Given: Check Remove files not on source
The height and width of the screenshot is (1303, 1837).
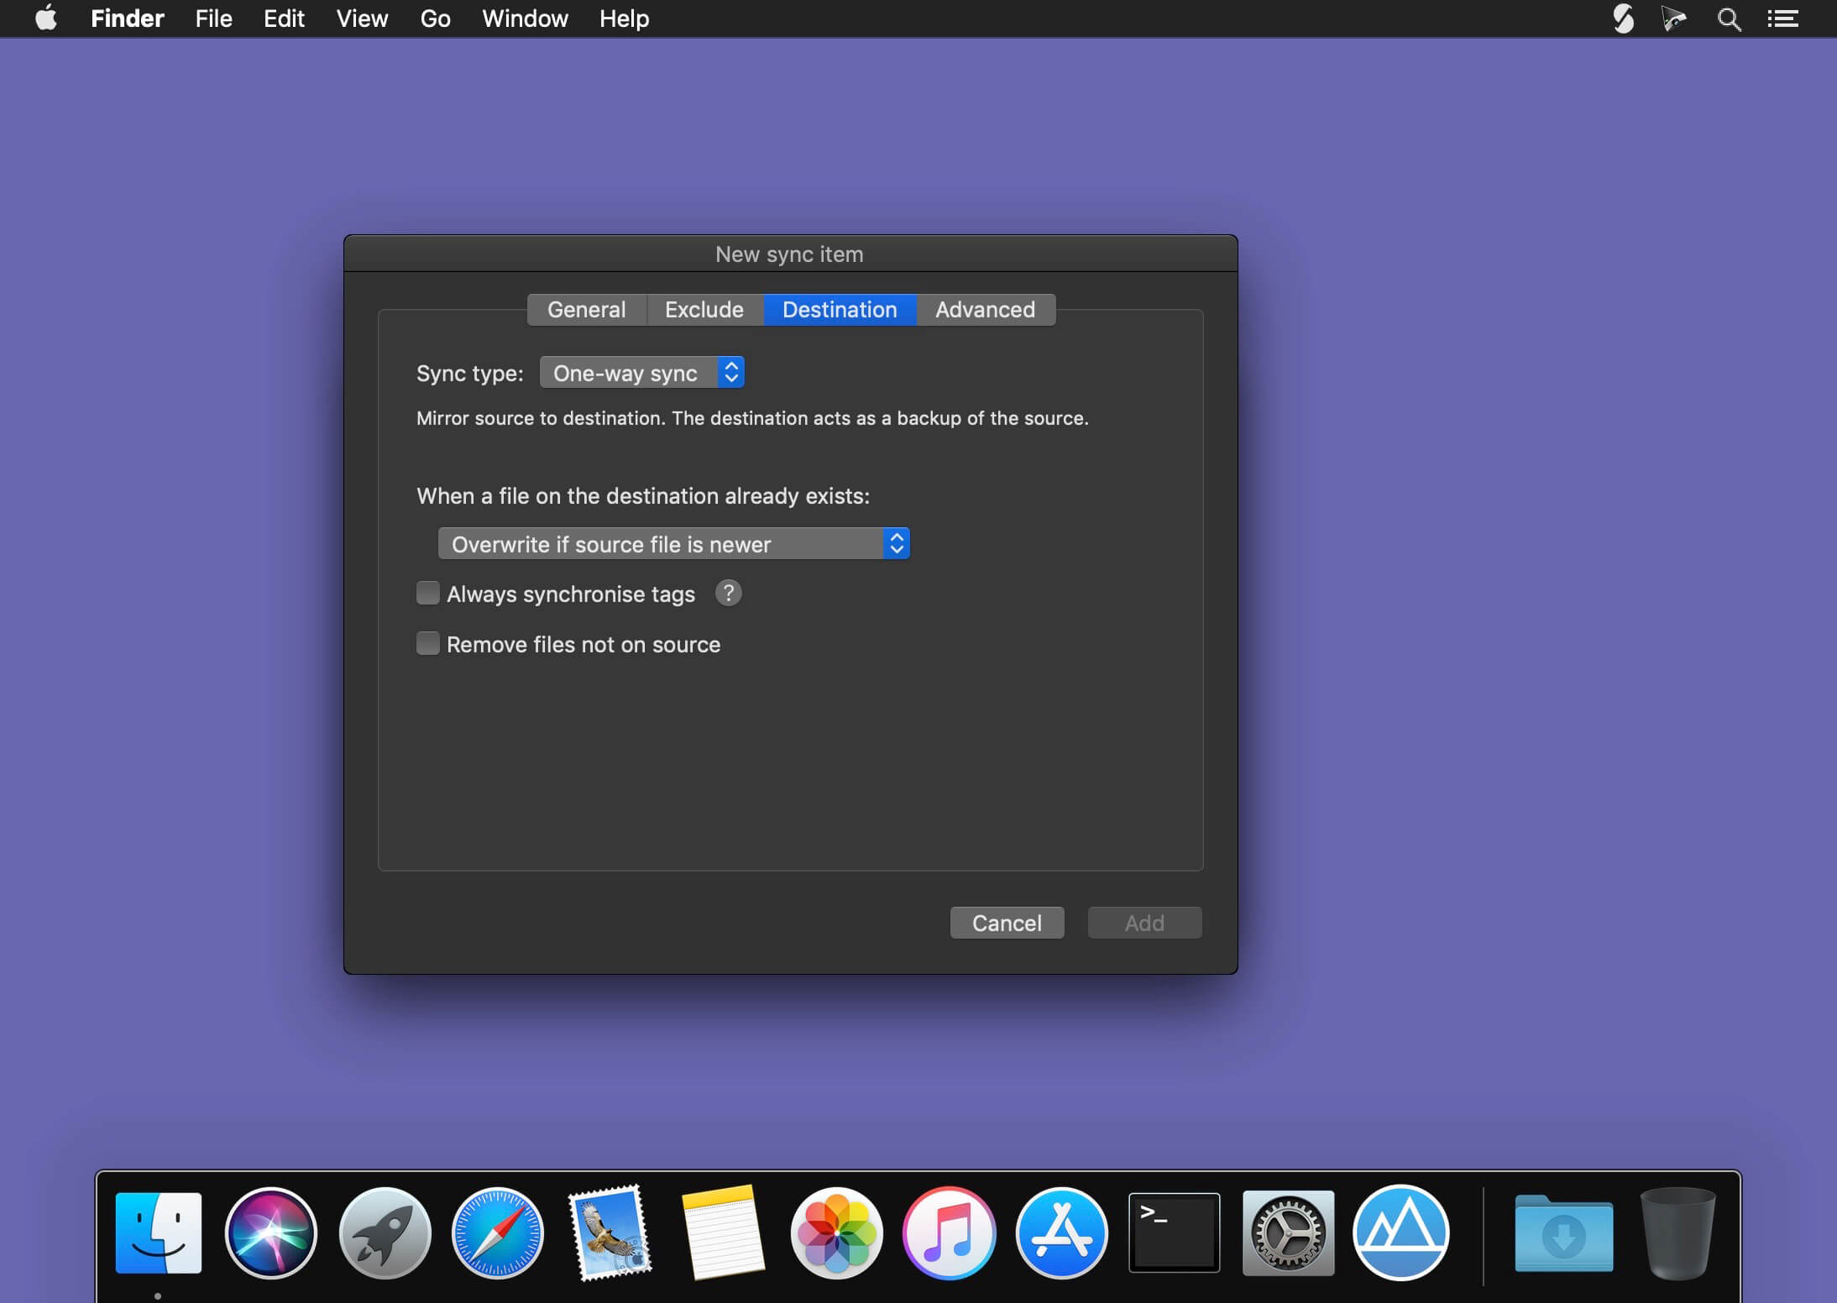Looking at the screenshot, I should [x=427, y=643].
